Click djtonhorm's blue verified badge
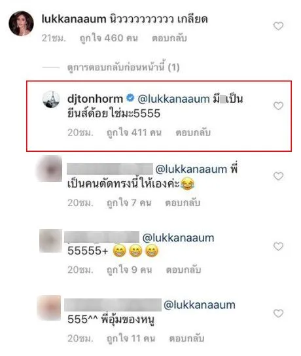This screenshot has width=301, height=356. (130, 98)
